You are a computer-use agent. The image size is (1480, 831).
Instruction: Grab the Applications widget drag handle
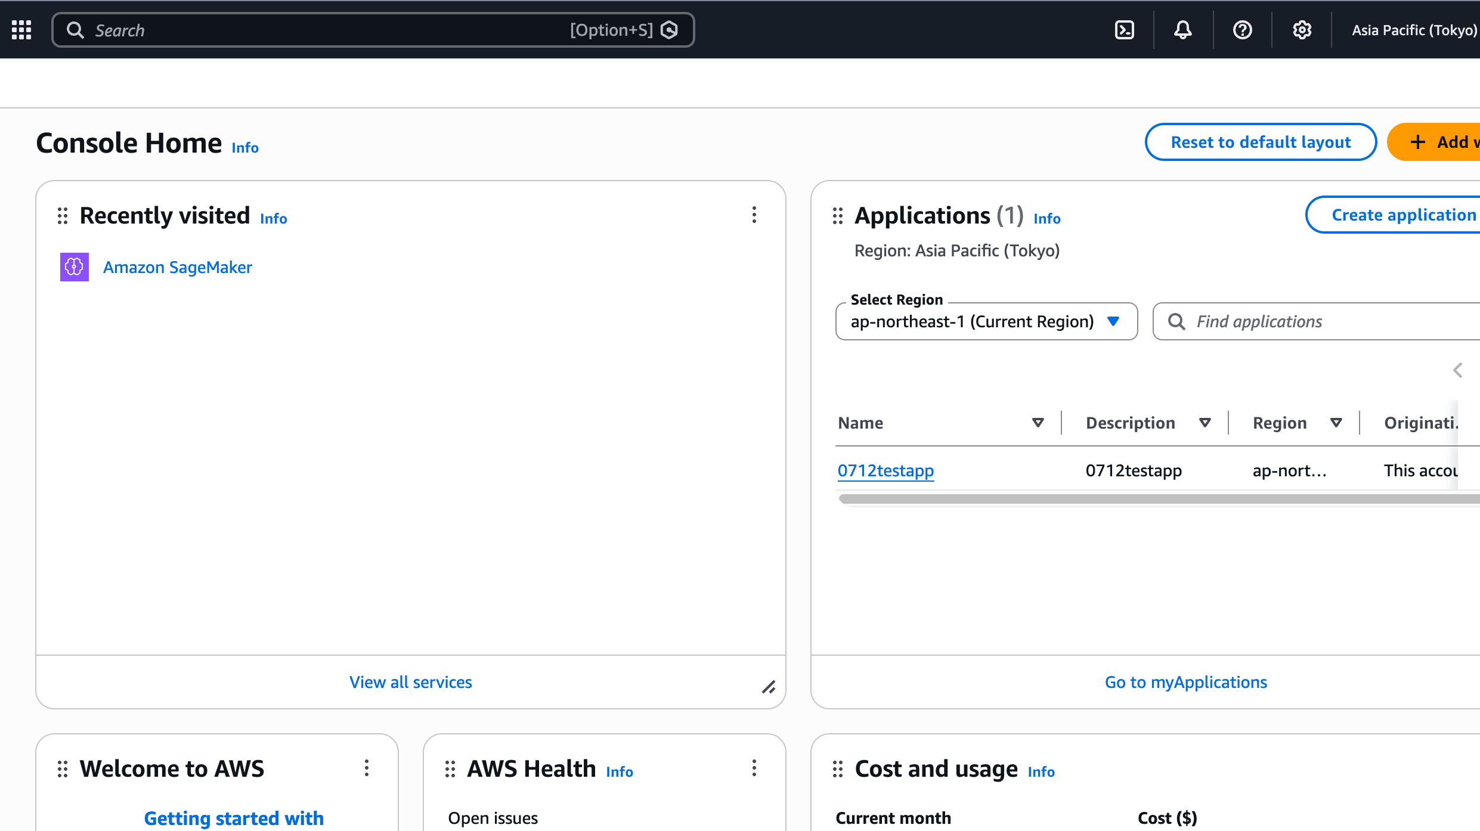coord(838,216)
